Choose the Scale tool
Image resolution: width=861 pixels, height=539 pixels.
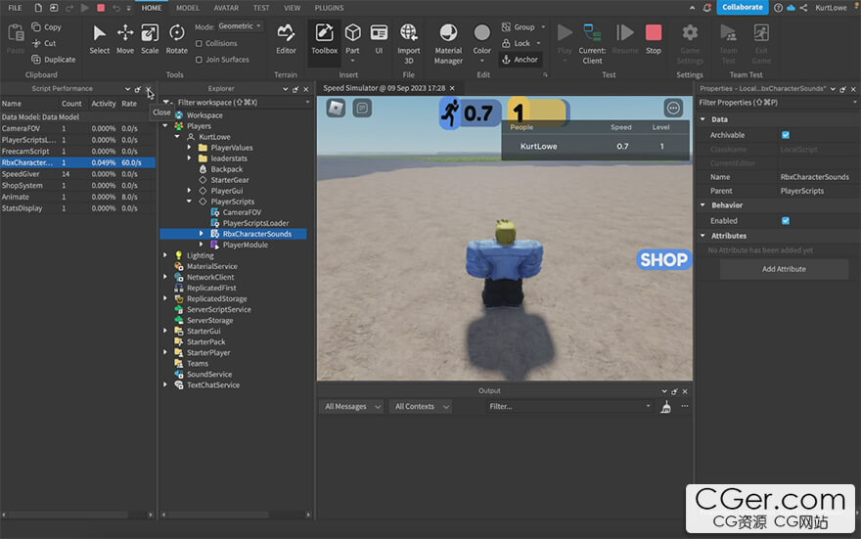click(x=150, y=39)
